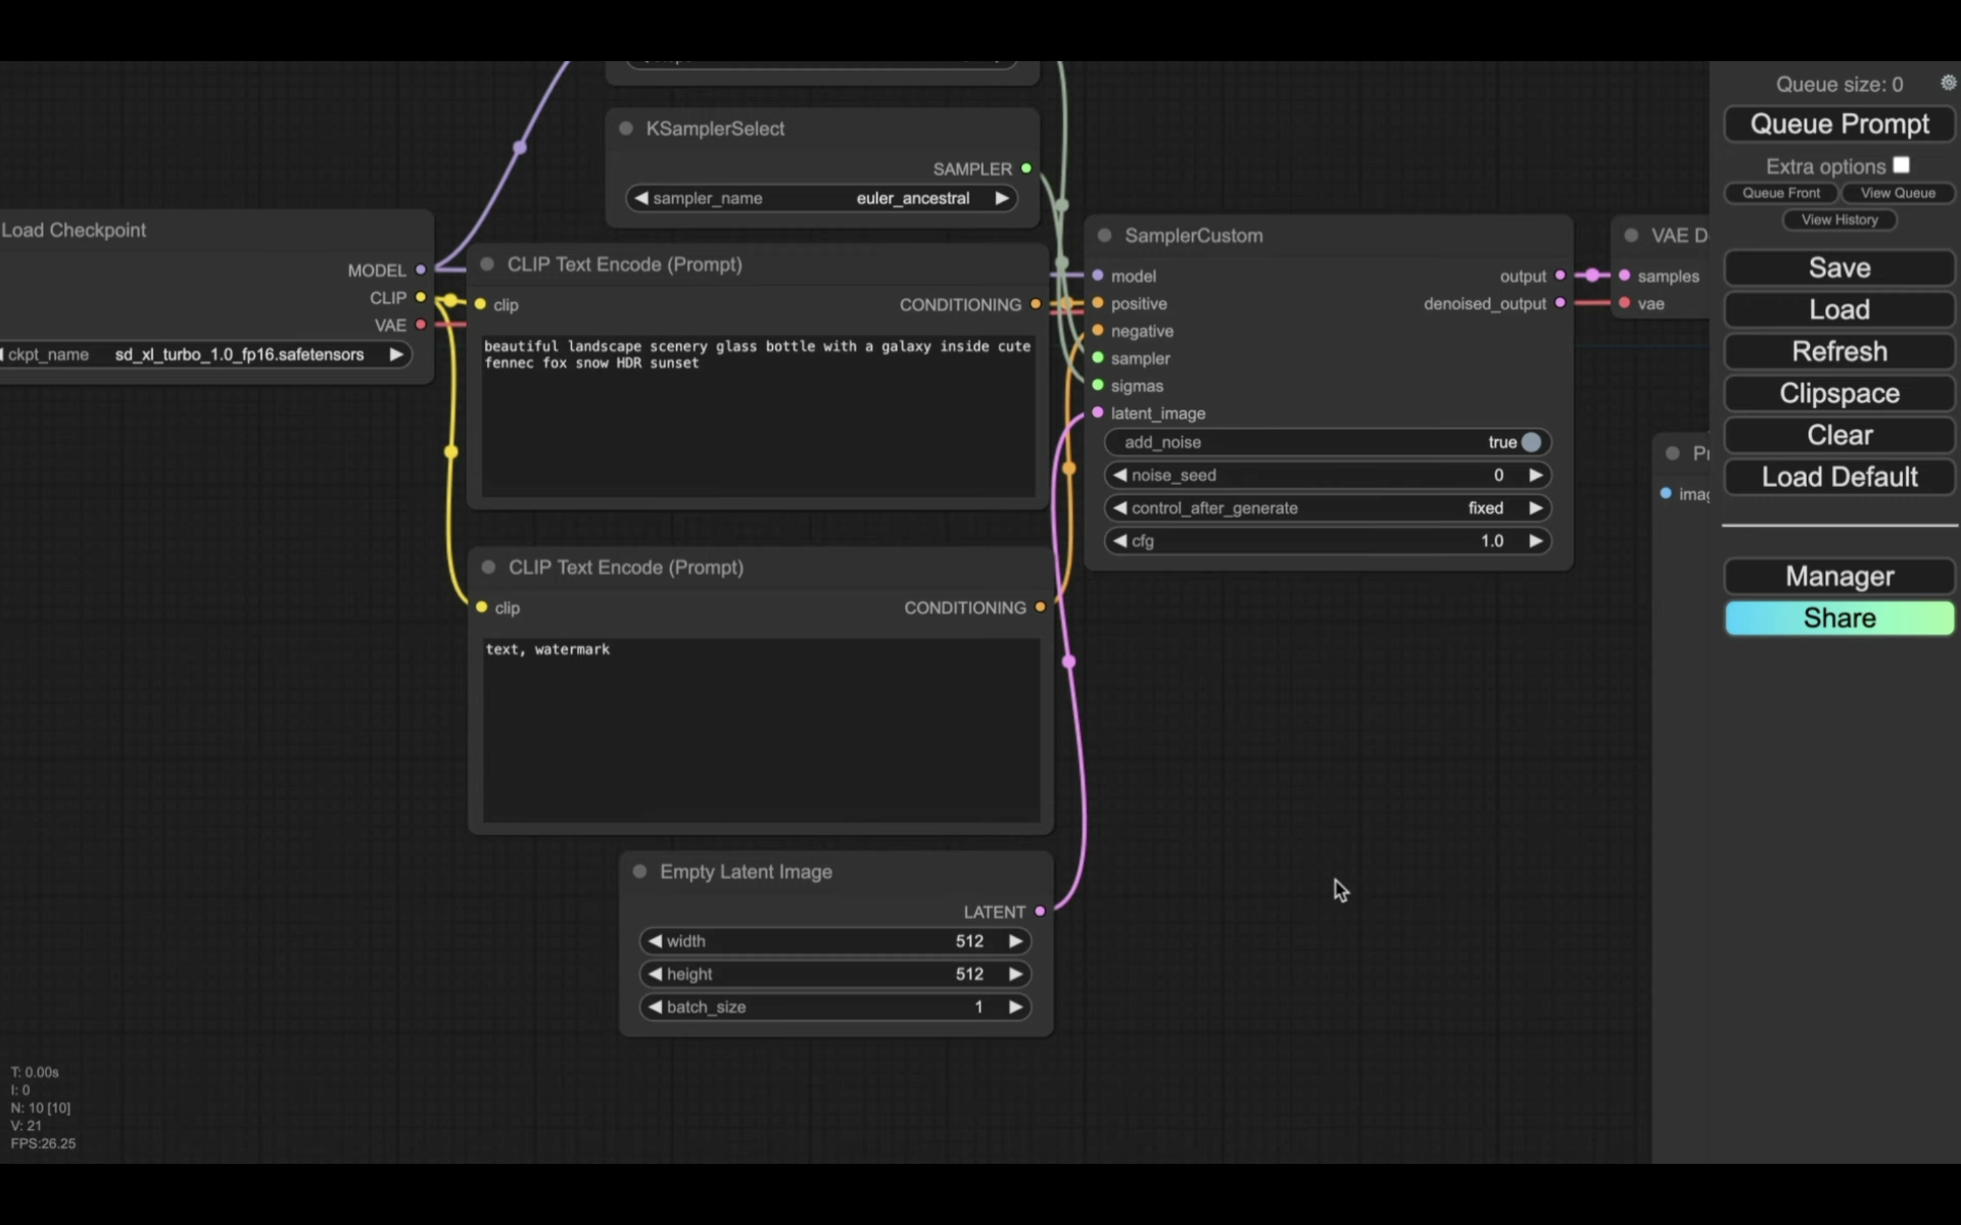This screenshot has width=1961, height=1225.
Task: Open the settings gear icon
Action: [1948, 82]
